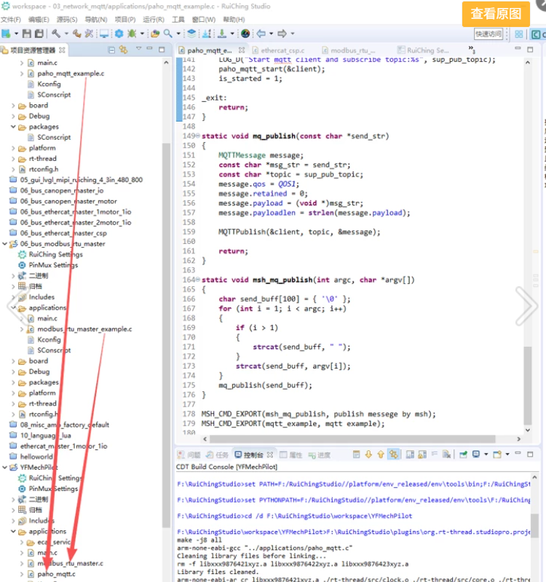Open the 文件(F) menu

[x=11, y=19]
